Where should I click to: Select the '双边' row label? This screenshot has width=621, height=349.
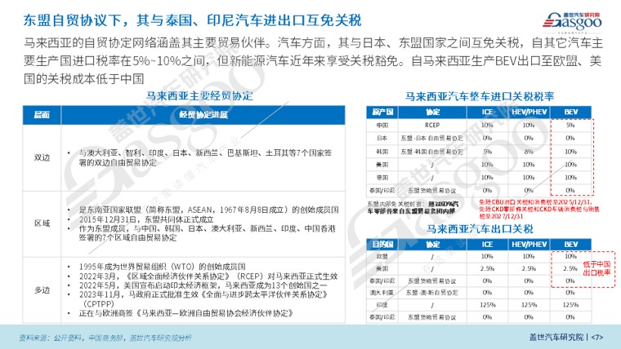[x=42, y=157]
